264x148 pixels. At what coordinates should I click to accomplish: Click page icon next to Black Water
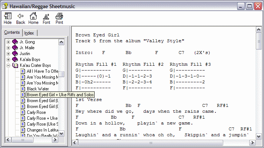tap(23, 89)
